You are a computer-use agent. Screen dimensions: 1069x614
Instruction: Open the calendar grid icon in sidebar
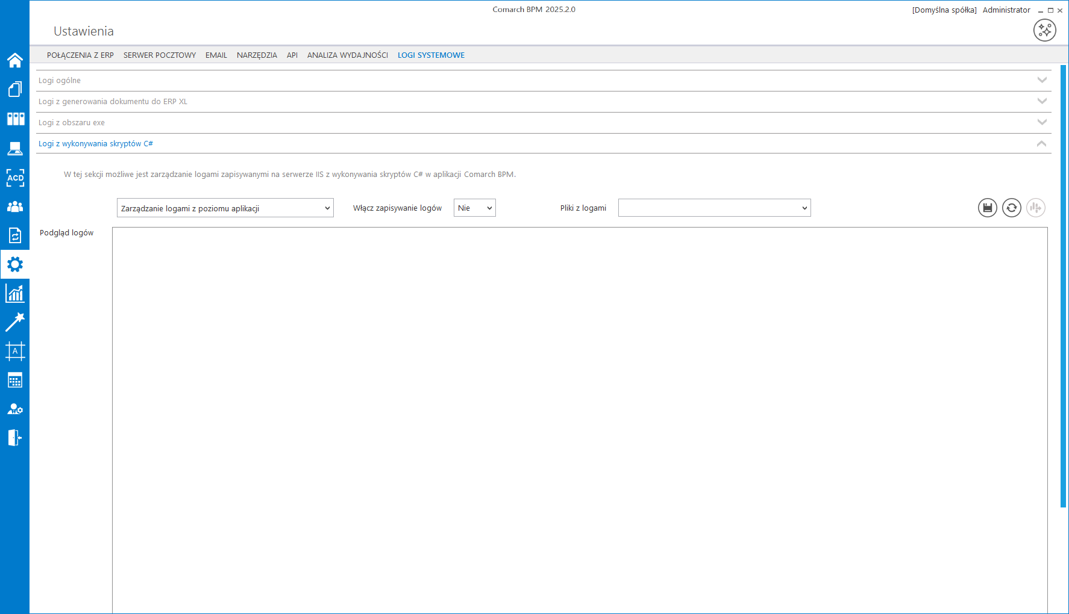click(14, 380)
